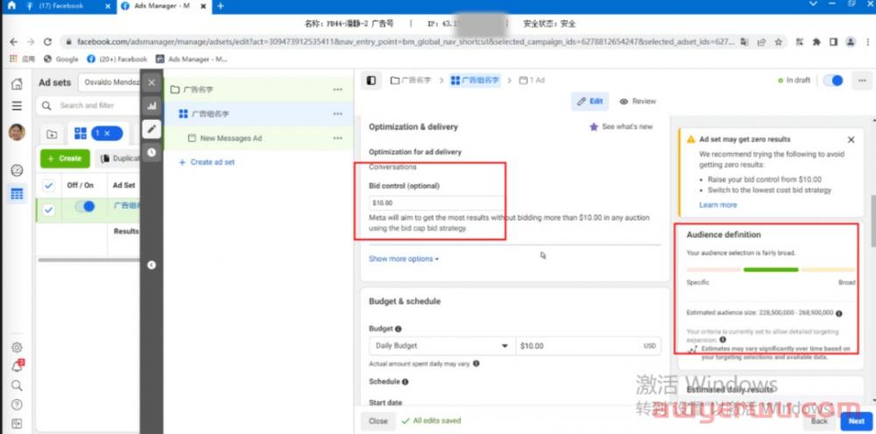This screenshot has width=876, height=434.
Task: Click the Close button at bottom
Action: click(x=378, y=421)
